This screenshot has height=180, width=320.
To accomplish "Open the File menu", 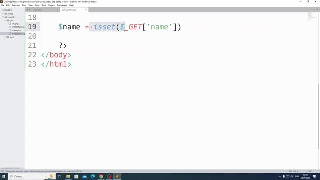I will pyautogui.click(x=2, y=5).
